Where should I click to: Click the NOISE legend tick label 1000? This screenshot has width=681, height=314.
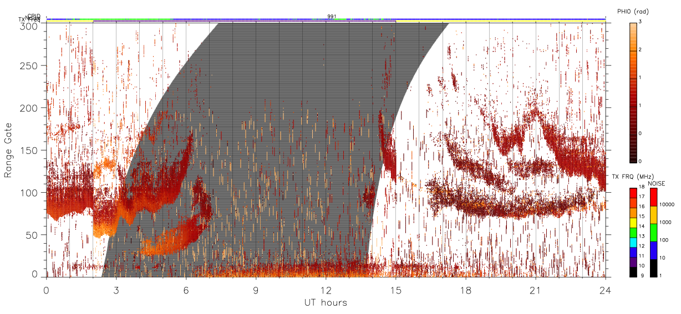click(666, 222)
